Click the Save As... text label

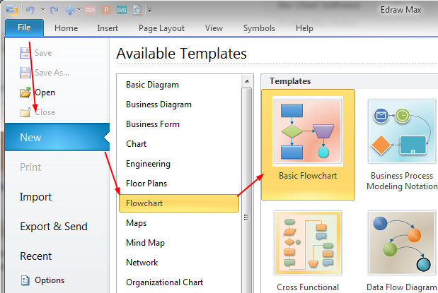coord(52,73)
